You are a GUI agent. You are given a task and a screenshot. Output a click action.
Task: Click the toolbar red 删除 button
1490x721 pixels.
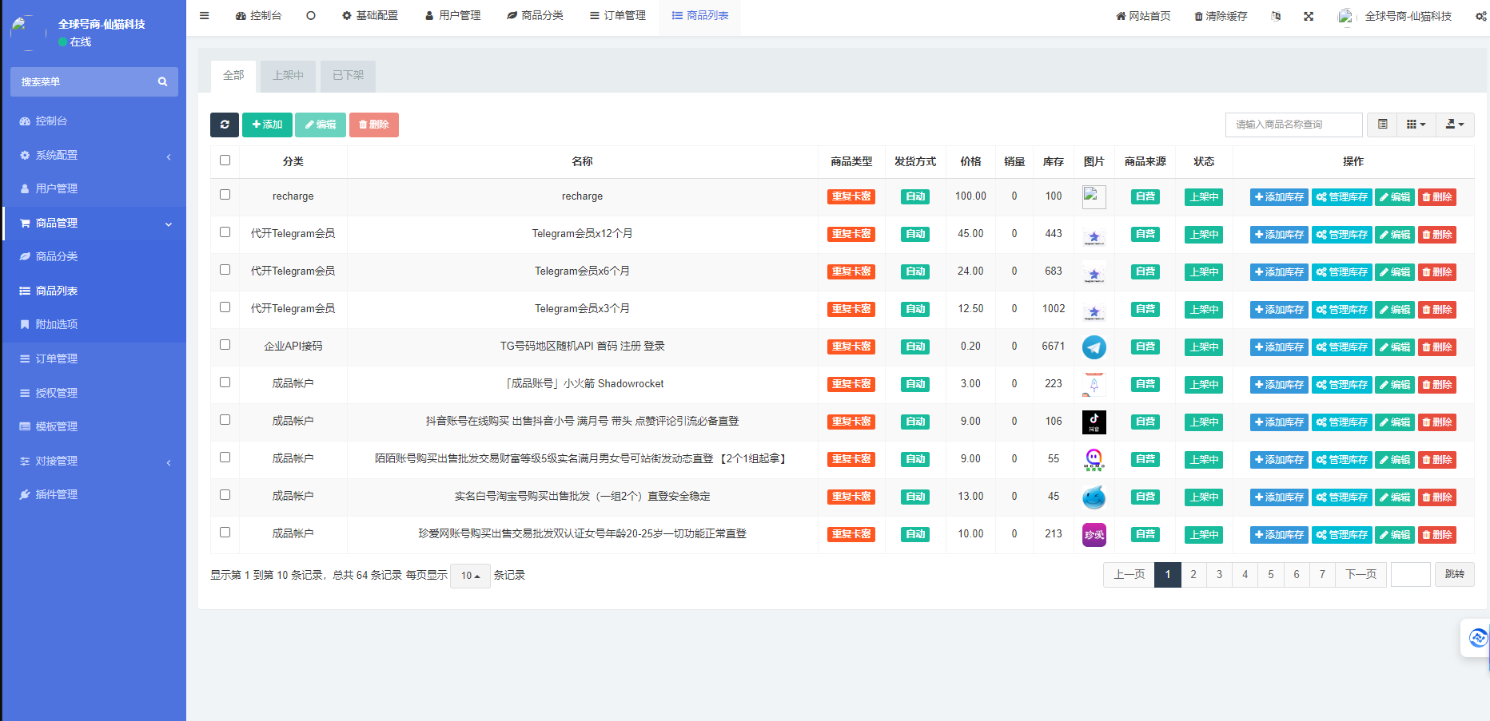(x=373, y=125)
